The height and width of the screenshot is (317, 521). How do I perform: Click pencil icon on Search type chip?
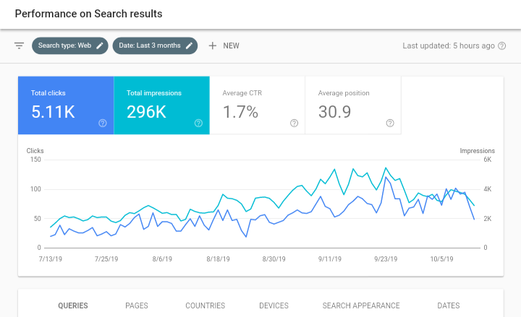tap(100, 45)
